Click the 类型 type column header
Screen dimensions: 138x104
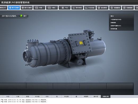click(27, 97)
